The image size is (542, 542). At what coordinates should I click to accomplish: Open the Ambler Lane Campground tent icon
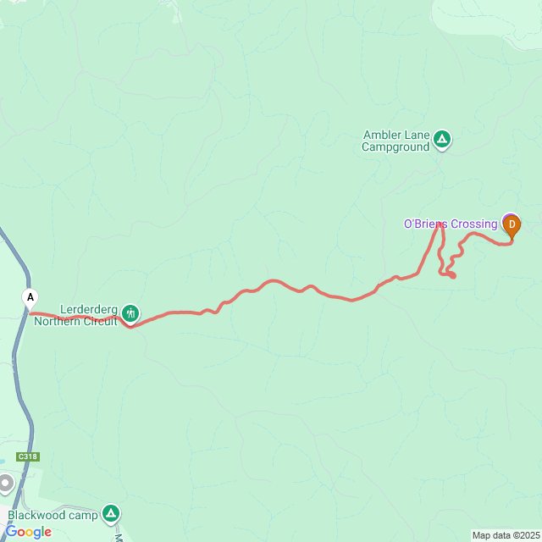point(442,140)
